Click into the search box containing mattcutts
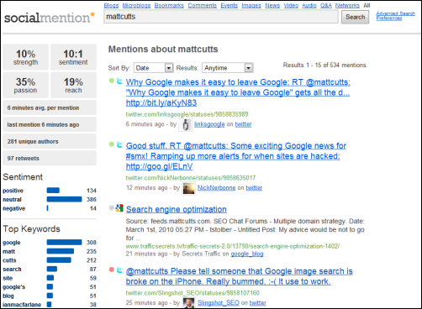This screenshot has width=422, height=309. coord(221,17)
